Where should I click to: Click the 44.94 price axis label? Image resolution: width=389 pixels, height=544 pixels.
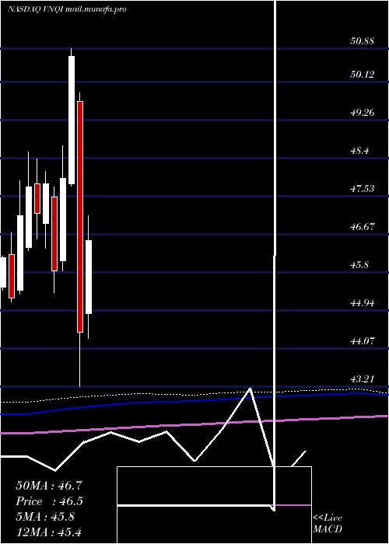click(363, 303)
